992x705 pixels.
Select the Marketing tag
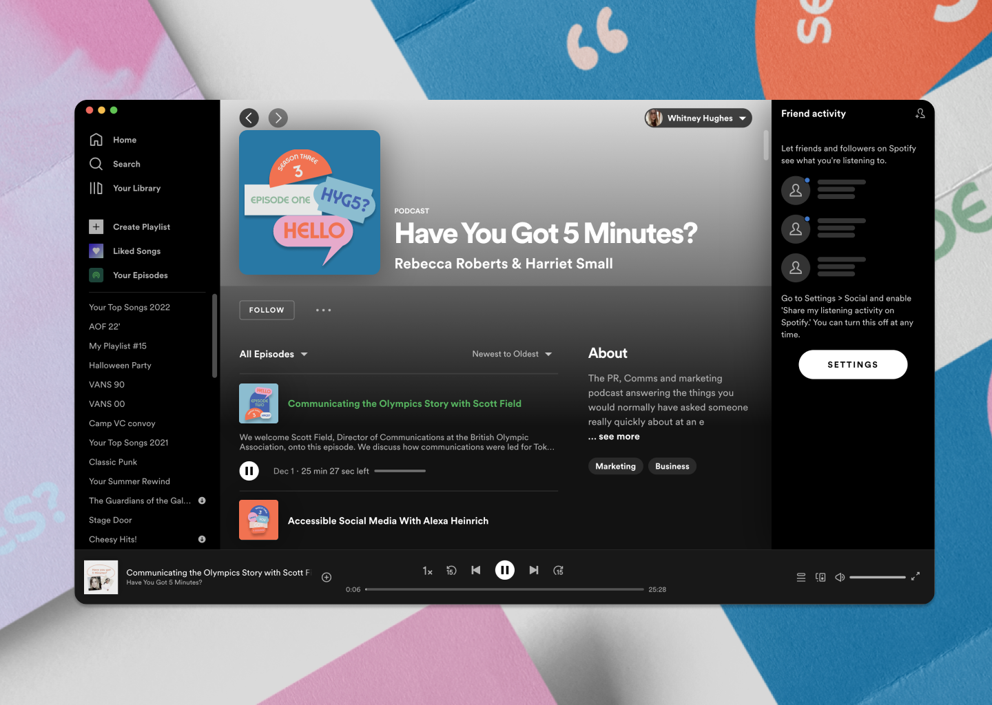[x=615, y=466]
